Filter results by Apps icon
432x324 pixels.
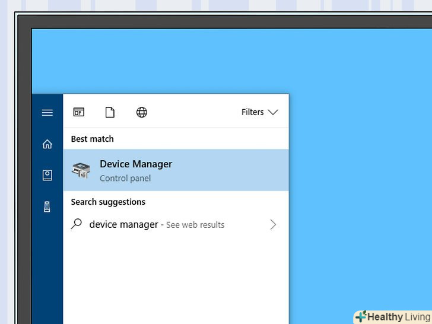(x=79, y=112)
